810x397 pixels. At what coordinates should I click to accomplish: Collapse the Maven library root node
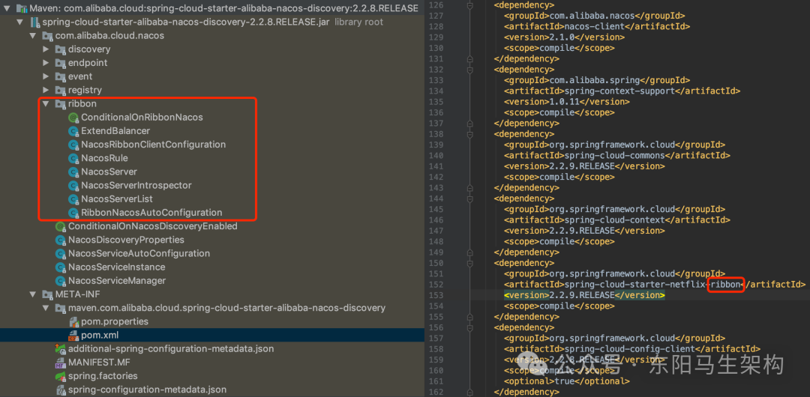coord(7,9)
